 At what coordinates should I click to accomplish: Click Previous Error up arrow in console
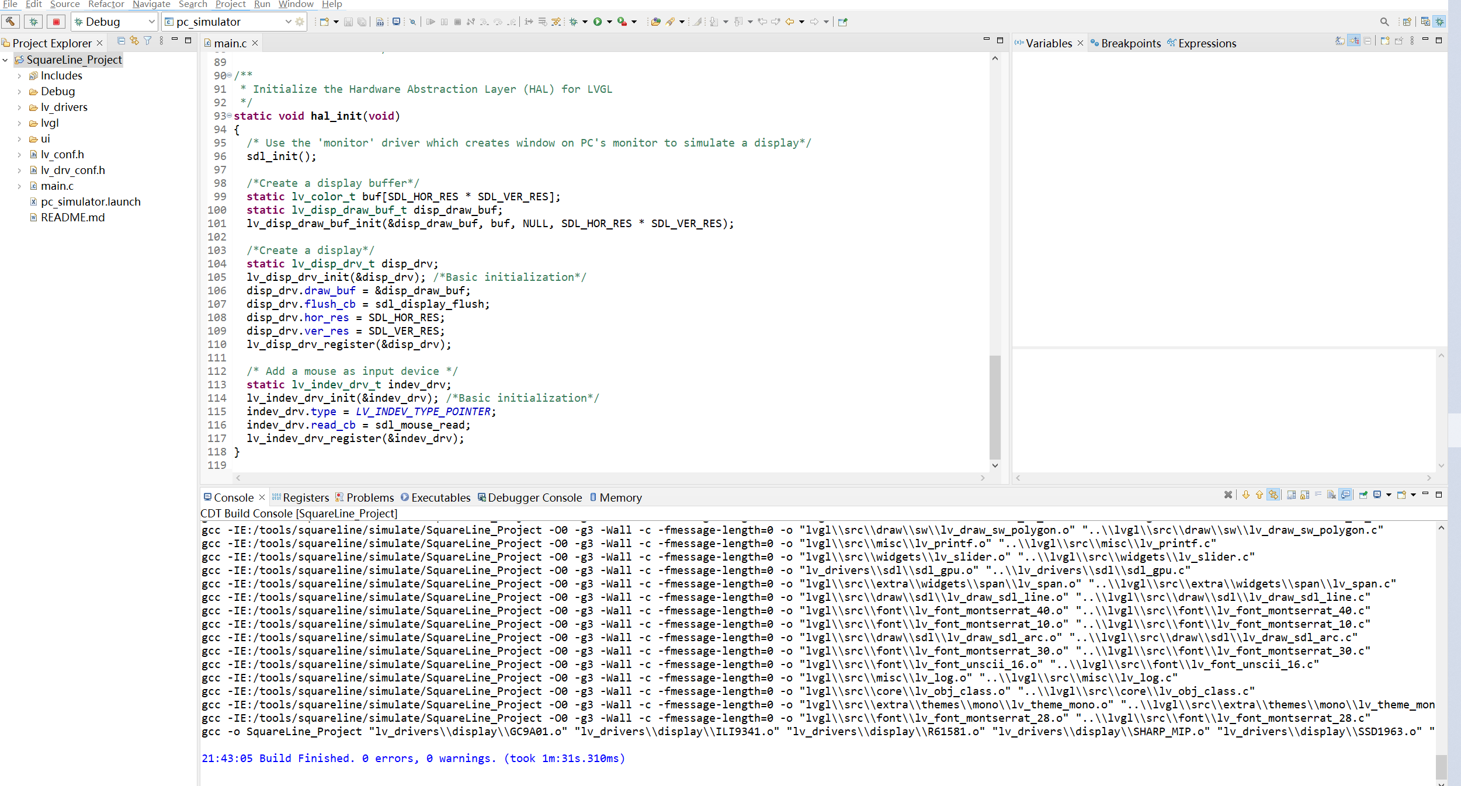pos(1259,495)
